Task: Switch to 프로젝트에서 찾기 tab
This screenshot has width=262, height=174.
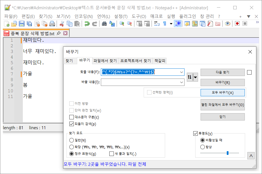Action: click(x=136, y=61)
